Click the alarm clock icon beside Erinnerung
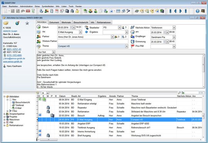Screen dimensions: 208x143 pyautogui.click(x=133, y=42)
